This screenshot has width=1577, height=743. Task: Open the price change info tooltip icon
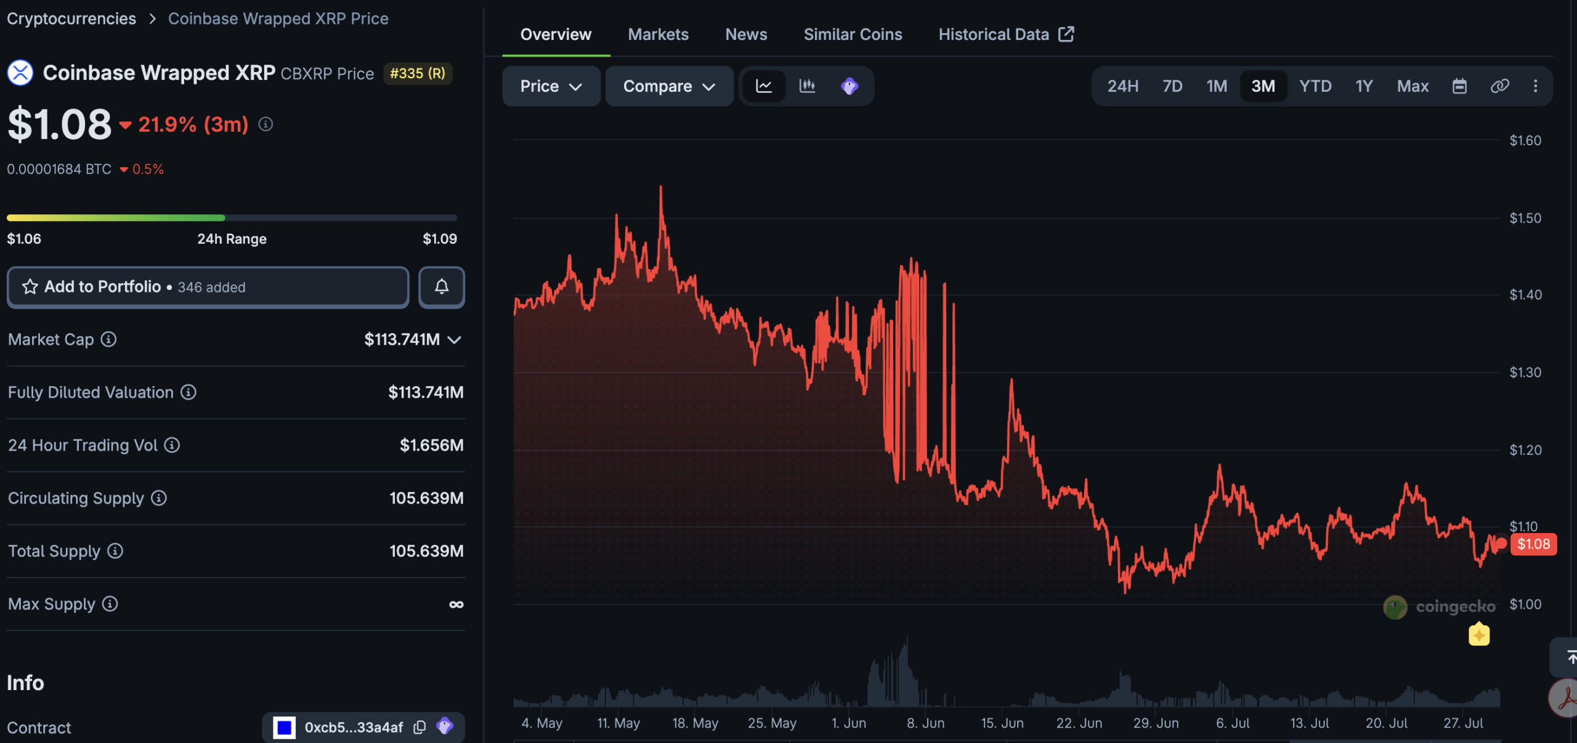[x=266, y=124]
